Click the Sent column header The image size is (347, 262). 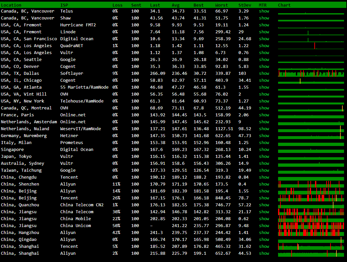[136, 5]
